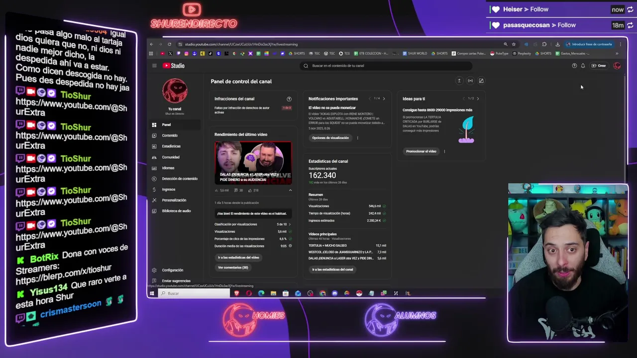Click the browser address bar URL
Screen dimensions: 637x358
(x=241, y=44)
